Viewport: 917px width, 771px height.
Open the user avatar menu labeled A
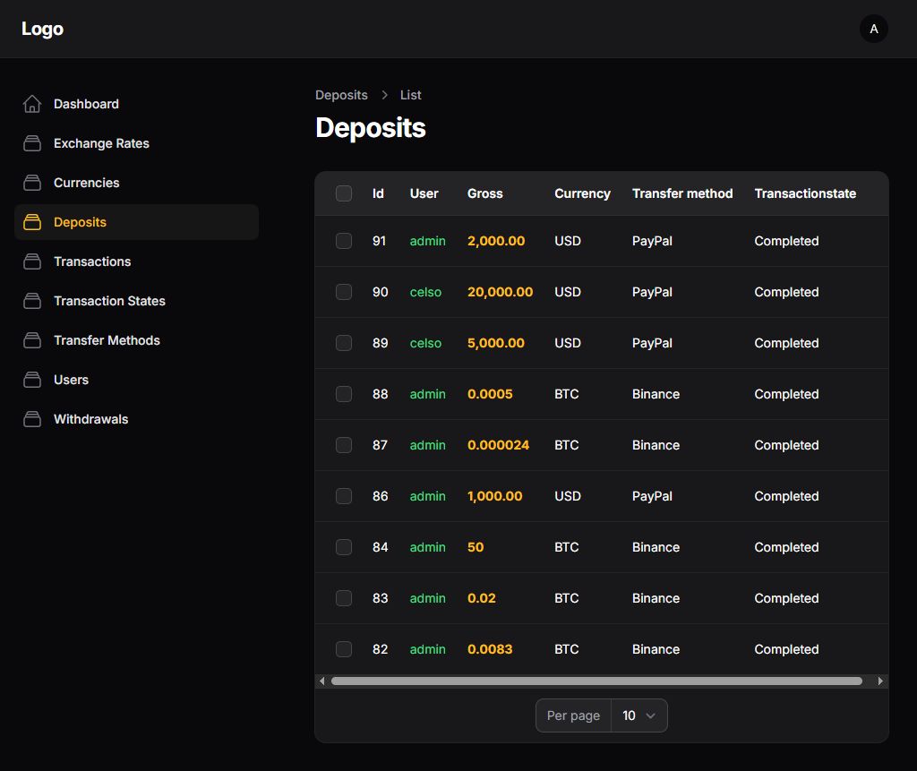(x=873, y=29)
